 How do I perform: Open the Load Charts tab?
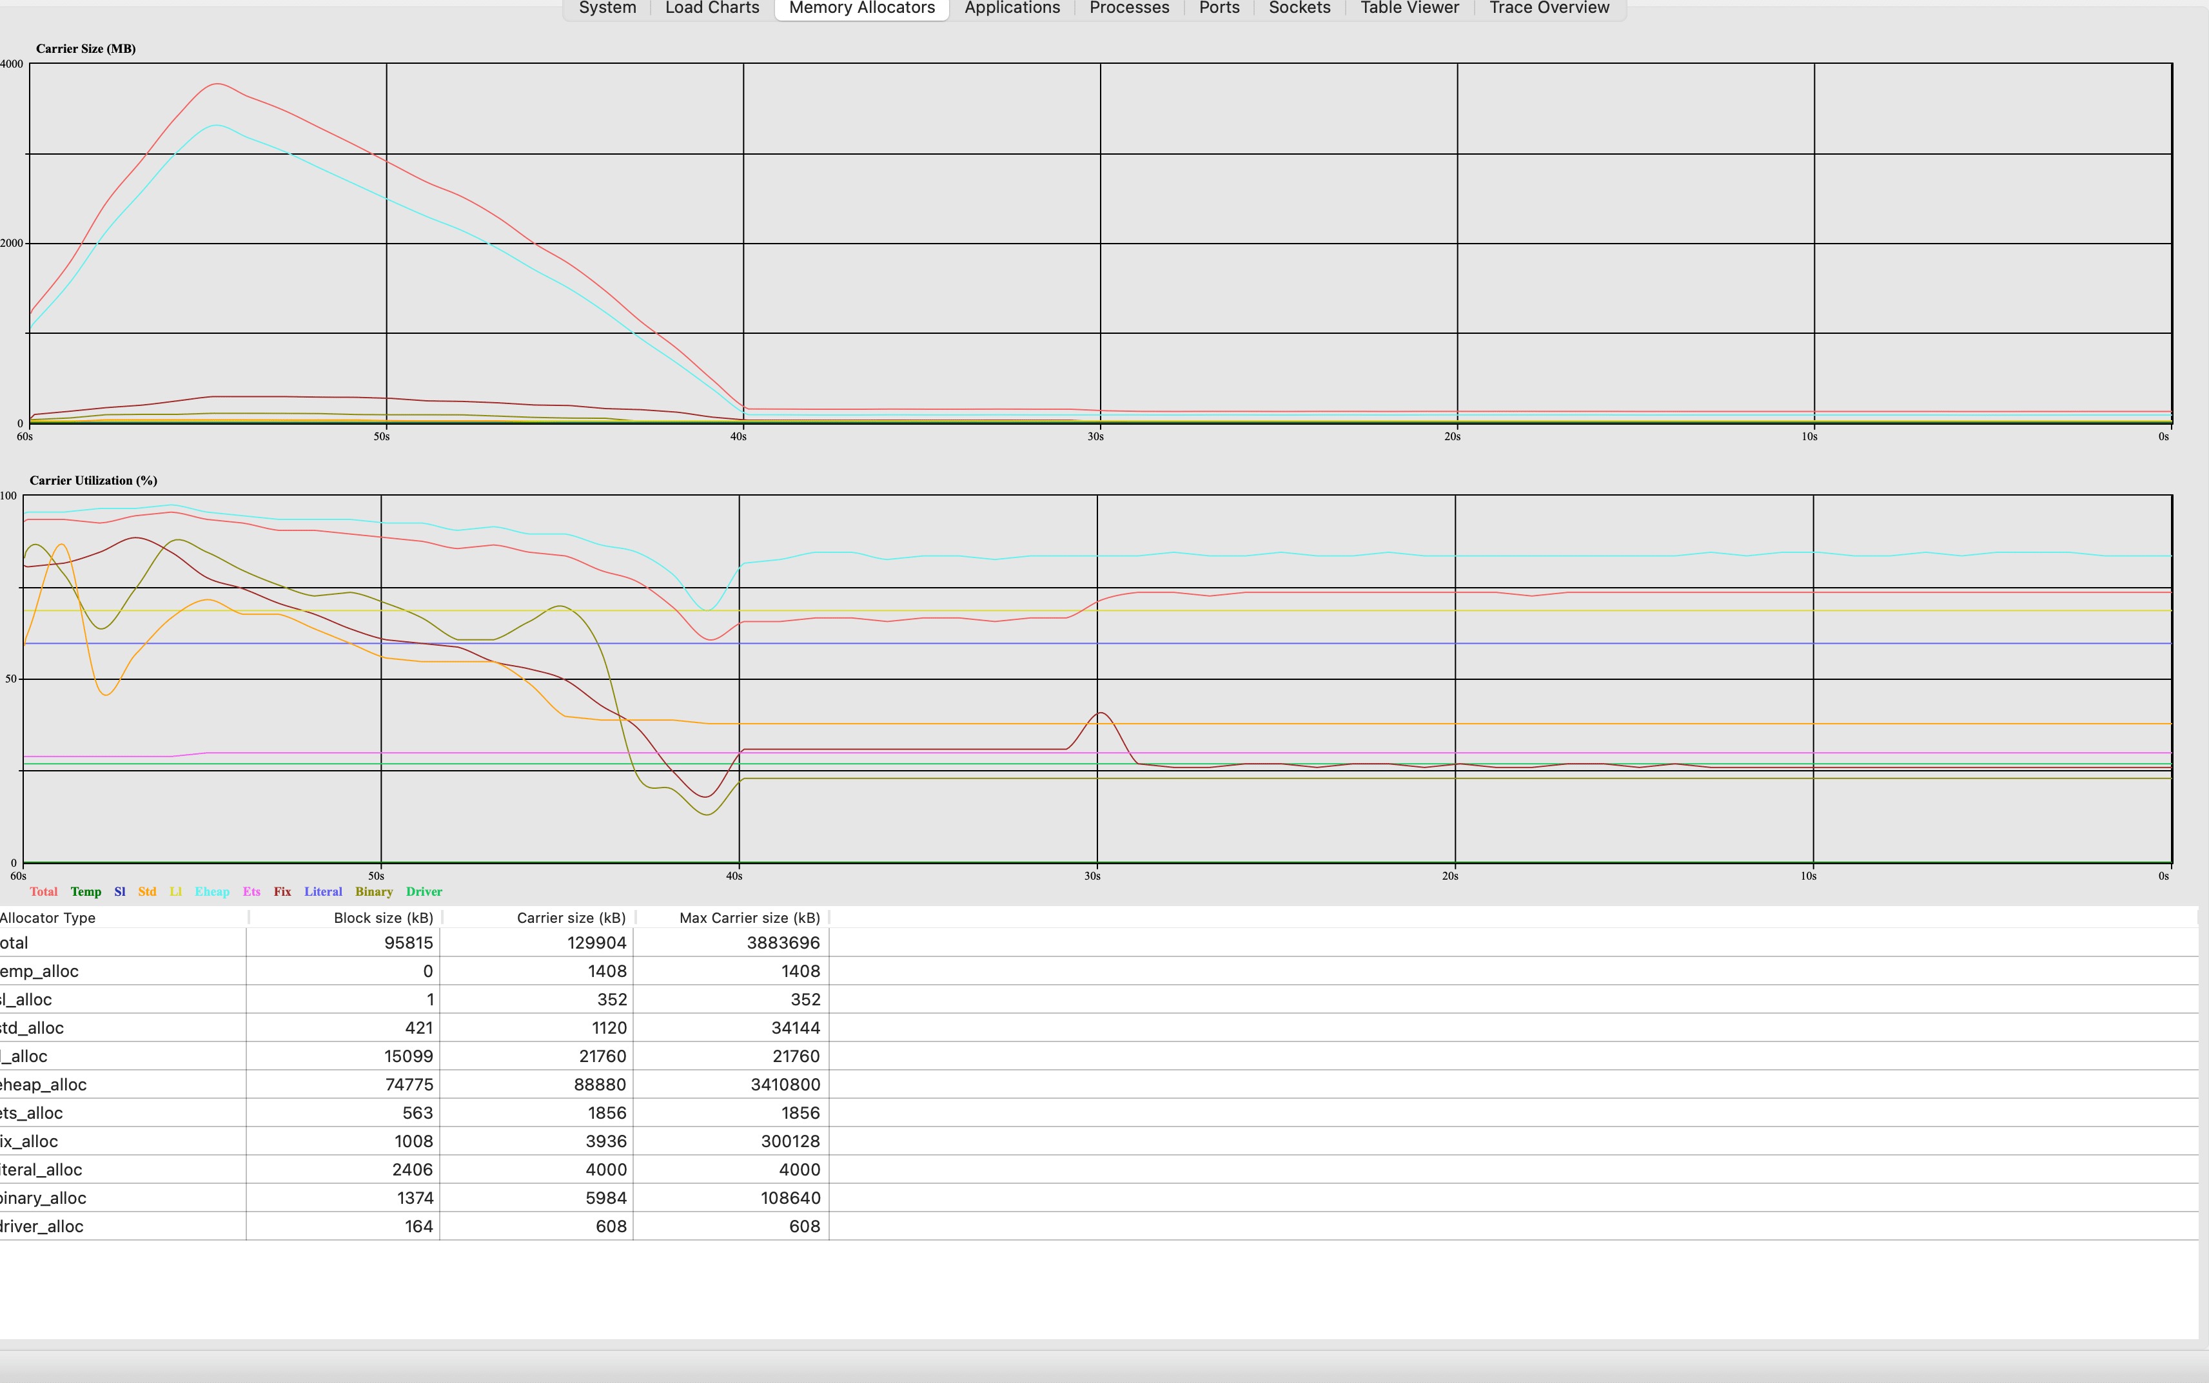click(x=711, y=8)
